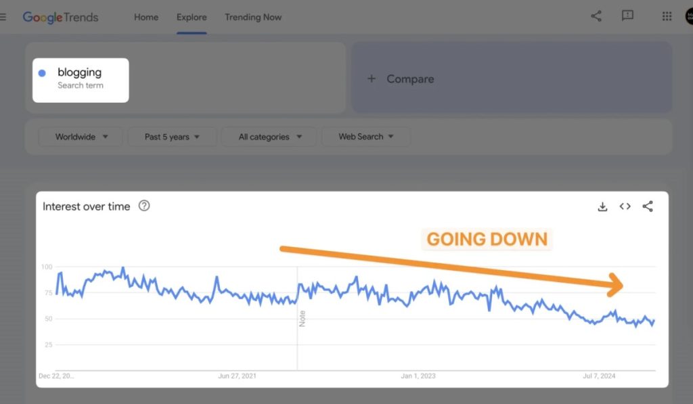Open the send feedback icon
This screenshot has width=693, height=404.
point(627,16)
